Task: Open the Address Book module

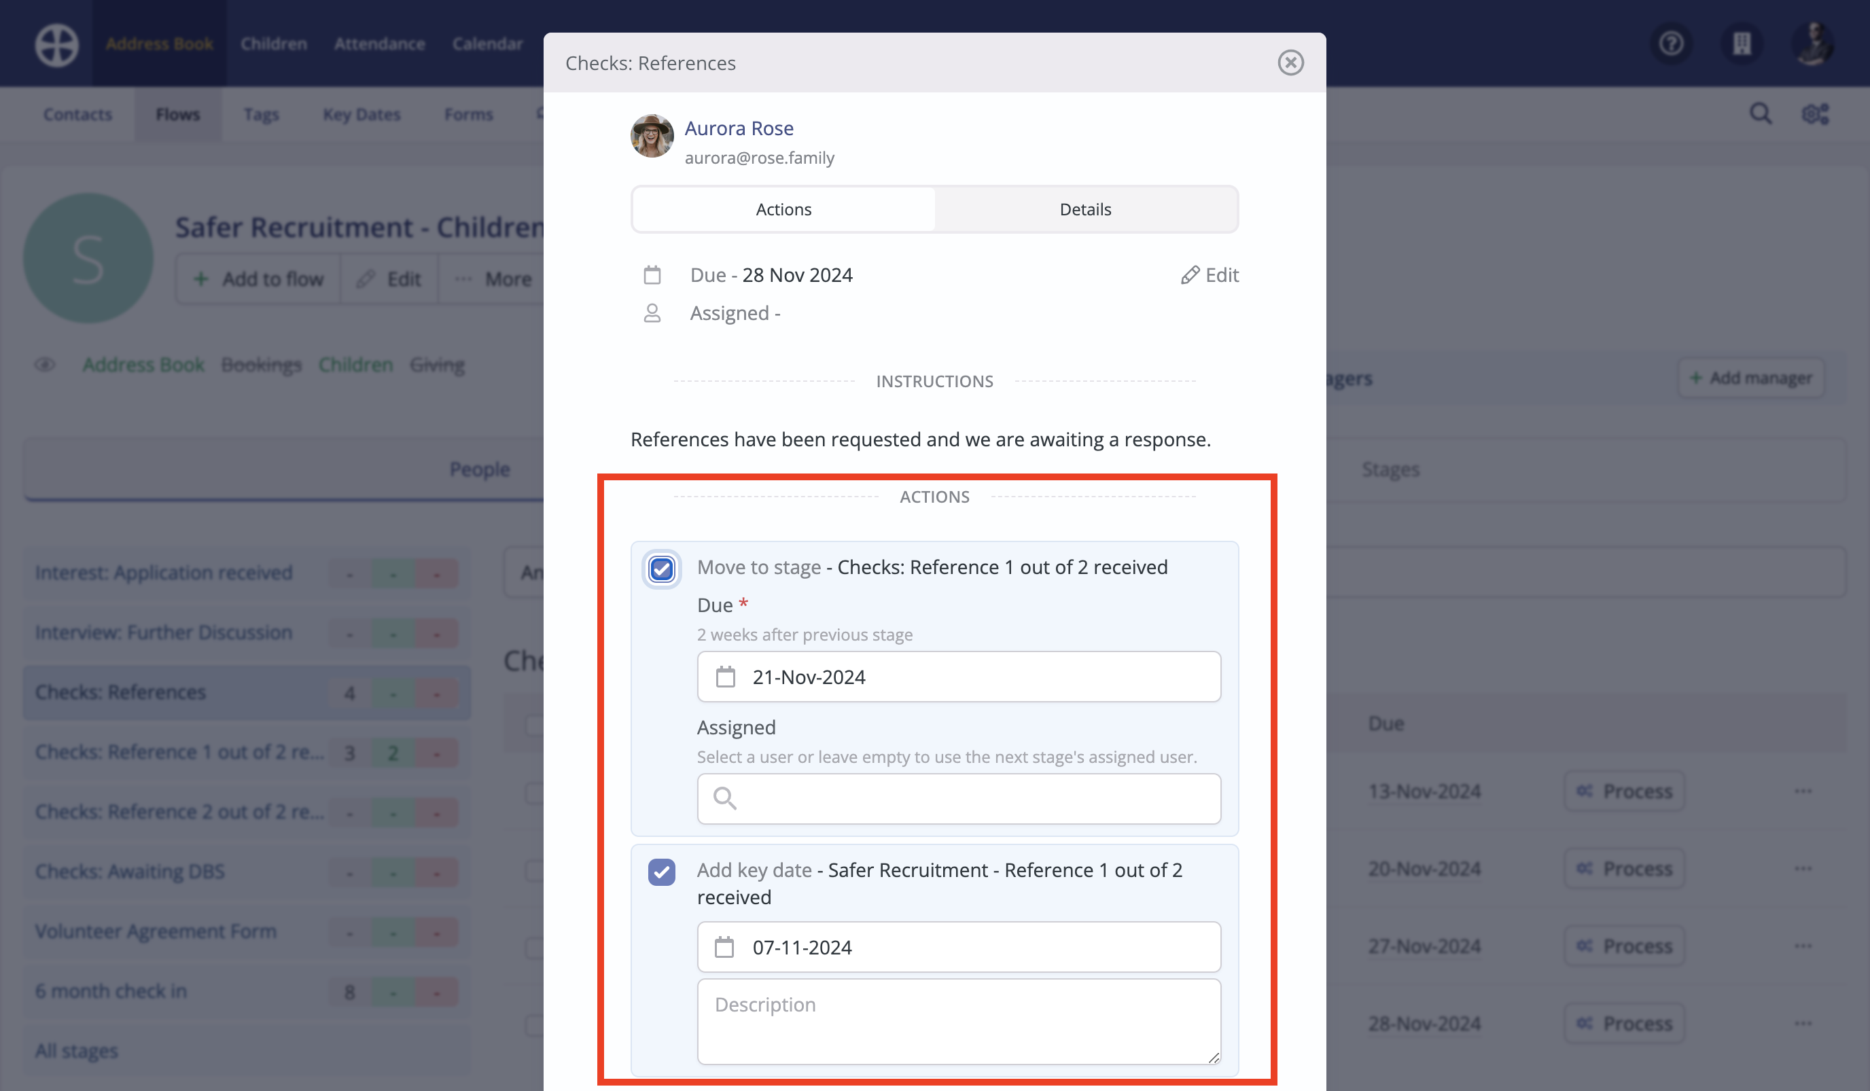Action: coord(159,43)
